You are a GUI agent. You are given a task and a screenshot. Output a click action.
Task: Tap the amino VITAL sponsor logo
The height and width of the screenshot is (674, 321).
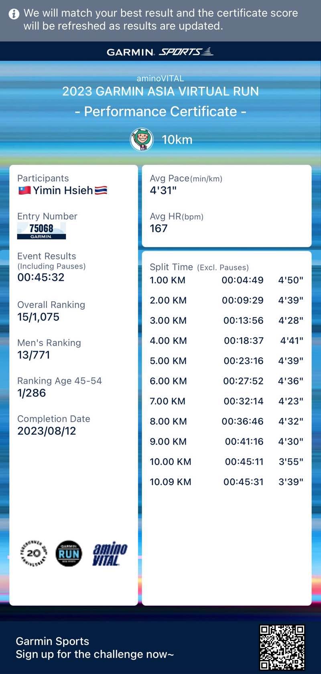110,554
